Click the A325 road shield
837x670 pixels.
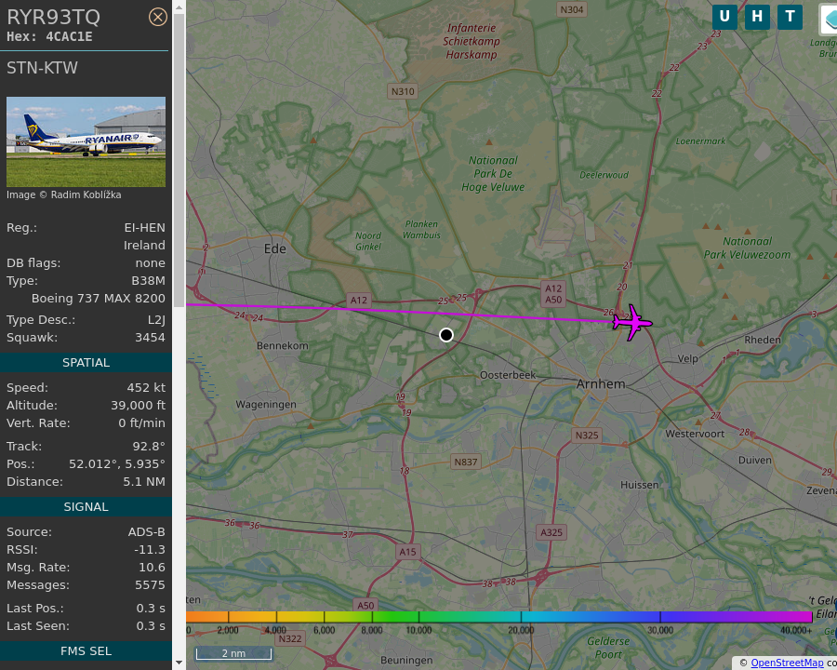point(551,532)
